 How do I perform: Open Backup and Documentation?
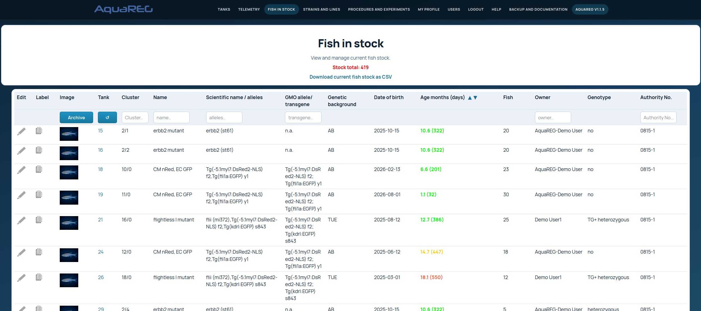[538, 10]
